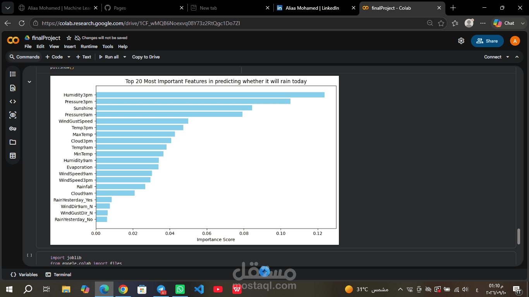The height and width of the screenshot is (297, 529).
Task: Open the Secrets key icon
Action: (13, 128)
